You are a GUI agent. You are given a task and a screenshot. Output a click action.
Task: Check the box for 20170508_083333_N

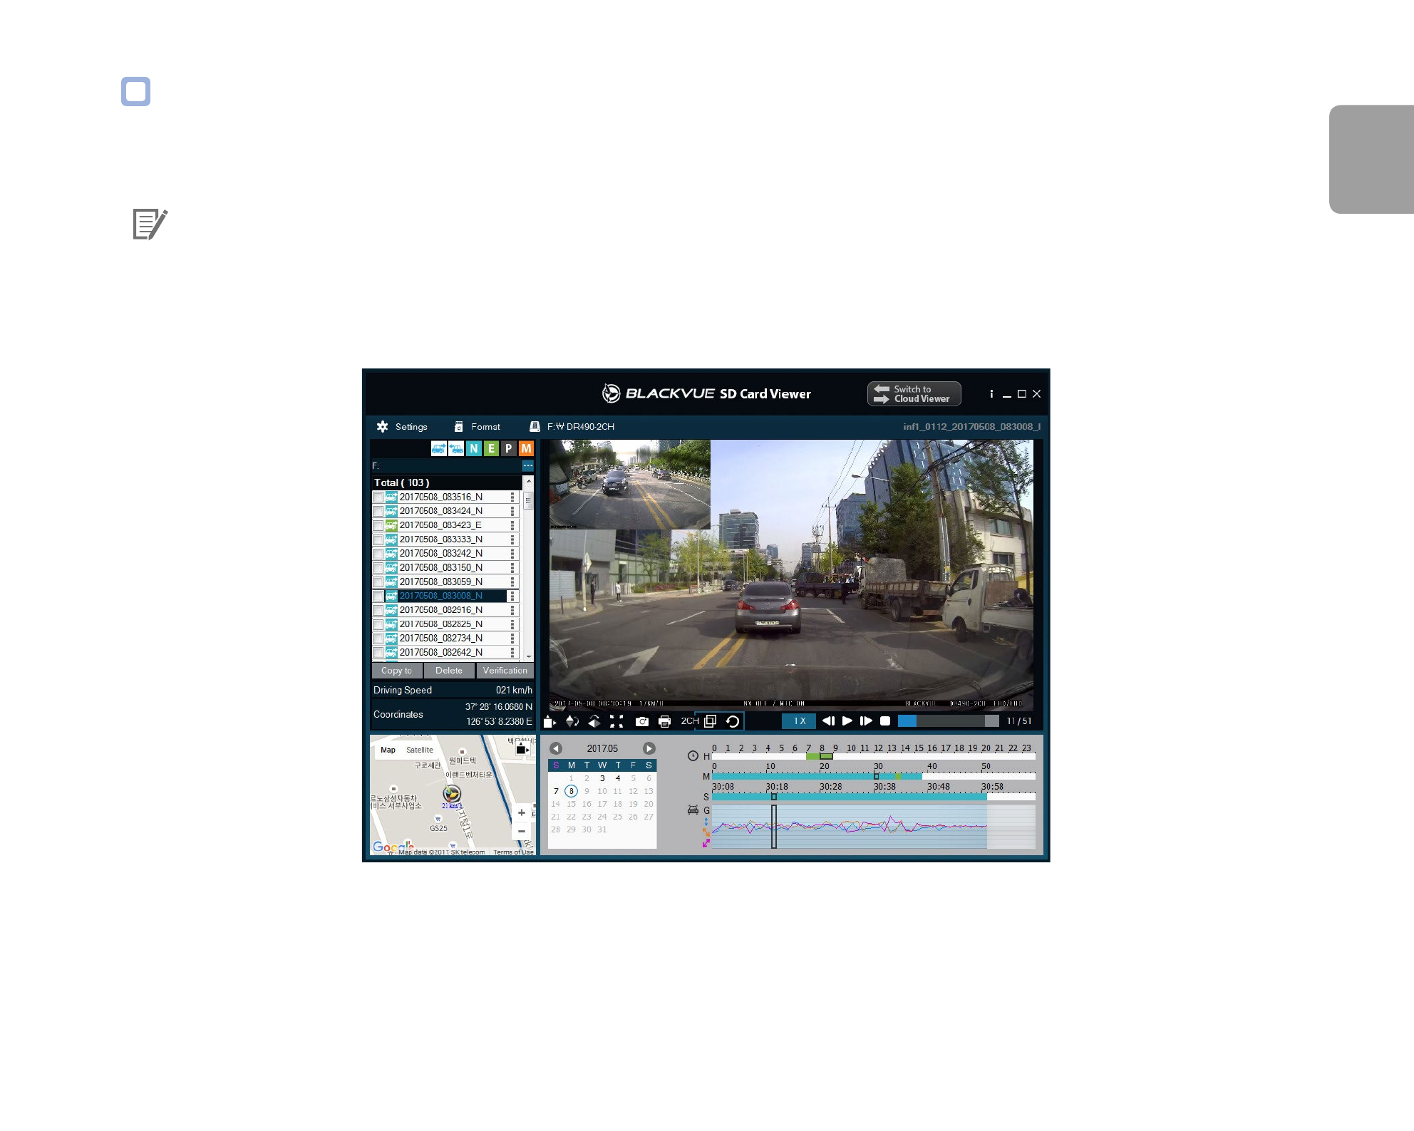coord(378,539)
